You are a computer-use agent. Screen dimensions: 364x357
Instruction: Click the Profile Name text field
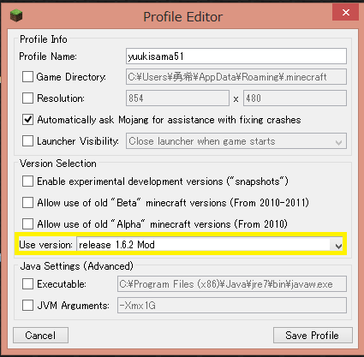pos(236,57)
